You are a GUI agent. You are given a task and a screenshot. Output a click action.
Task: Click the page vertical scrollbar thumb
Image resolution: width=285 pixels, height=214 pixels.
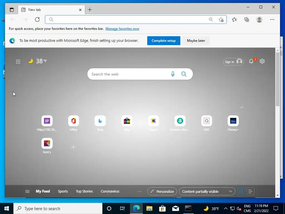(277, 79)
